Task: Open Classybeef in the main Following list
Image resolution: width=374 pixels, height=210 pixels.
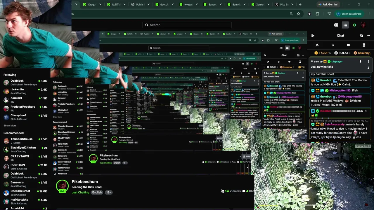Action: [25, 117]
